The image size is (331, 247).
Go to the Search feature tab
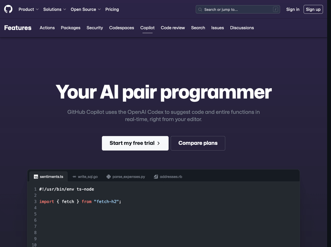198,28
